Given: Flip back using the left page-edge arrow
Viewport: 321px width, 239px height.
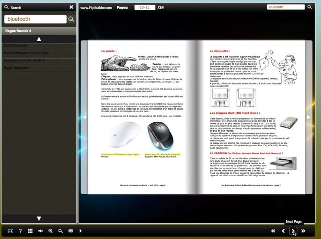Looking at the screenshot, I should (x=84, y=117).
